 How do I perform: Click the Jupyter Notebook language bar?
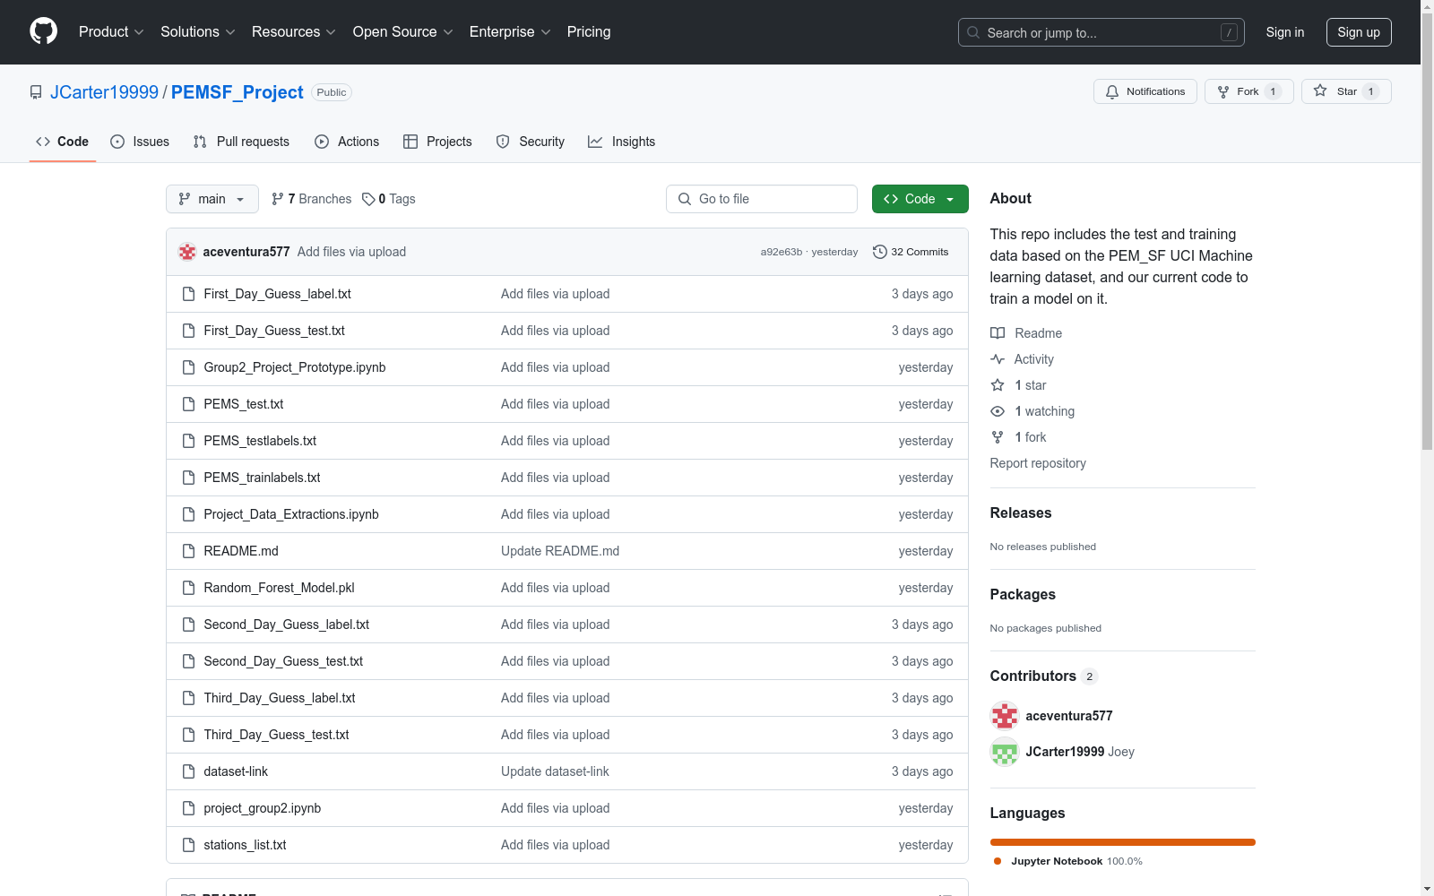[x=1123, y=842]
